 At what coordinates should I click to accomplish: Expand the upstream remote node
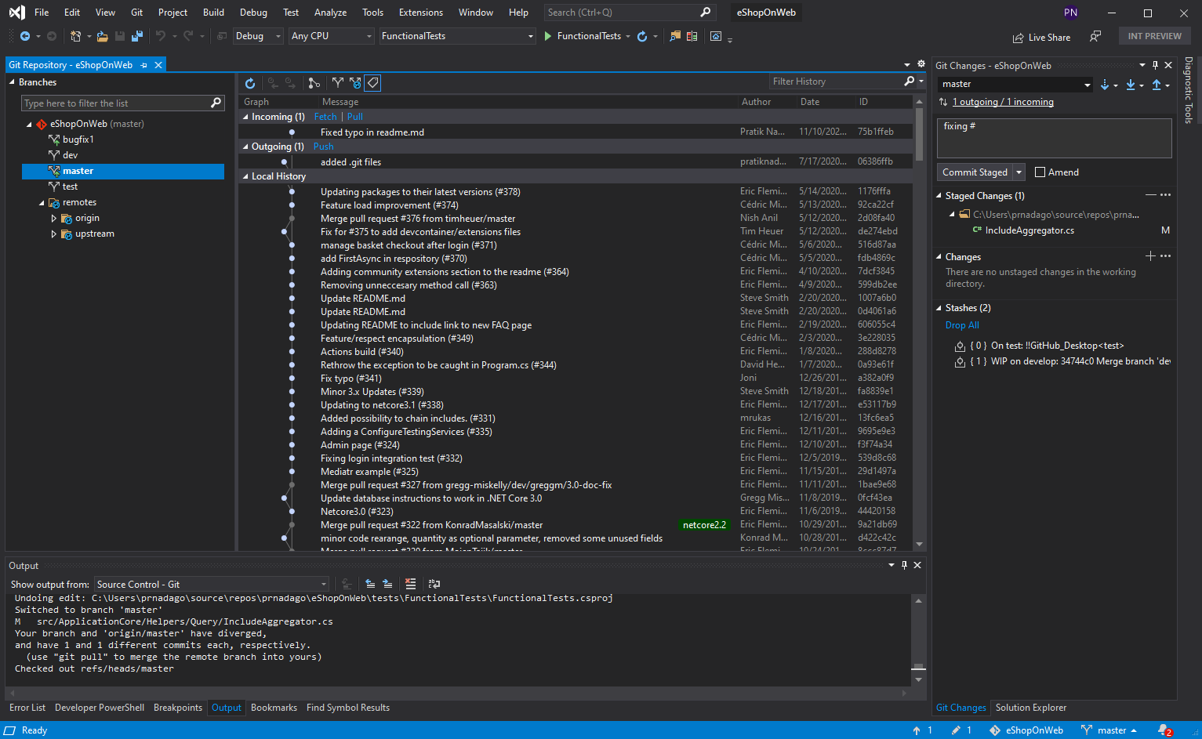click(53, 234)
